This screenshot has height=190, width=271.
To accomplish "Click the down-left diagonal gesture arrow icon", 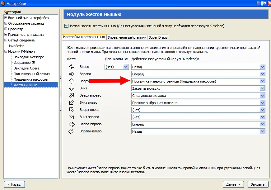I will pos(72,102).
